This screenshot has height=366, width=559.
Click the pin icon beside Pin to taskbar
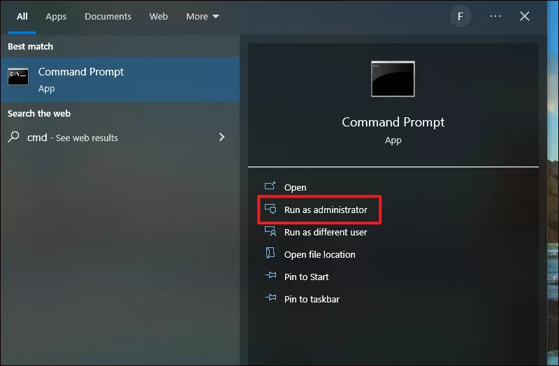coord(270,298)
